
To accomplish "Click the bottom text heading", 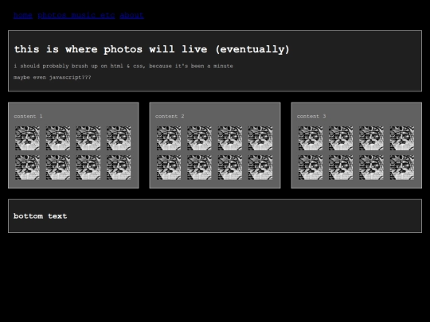I will pyautogui.click(x=41, y=216).
